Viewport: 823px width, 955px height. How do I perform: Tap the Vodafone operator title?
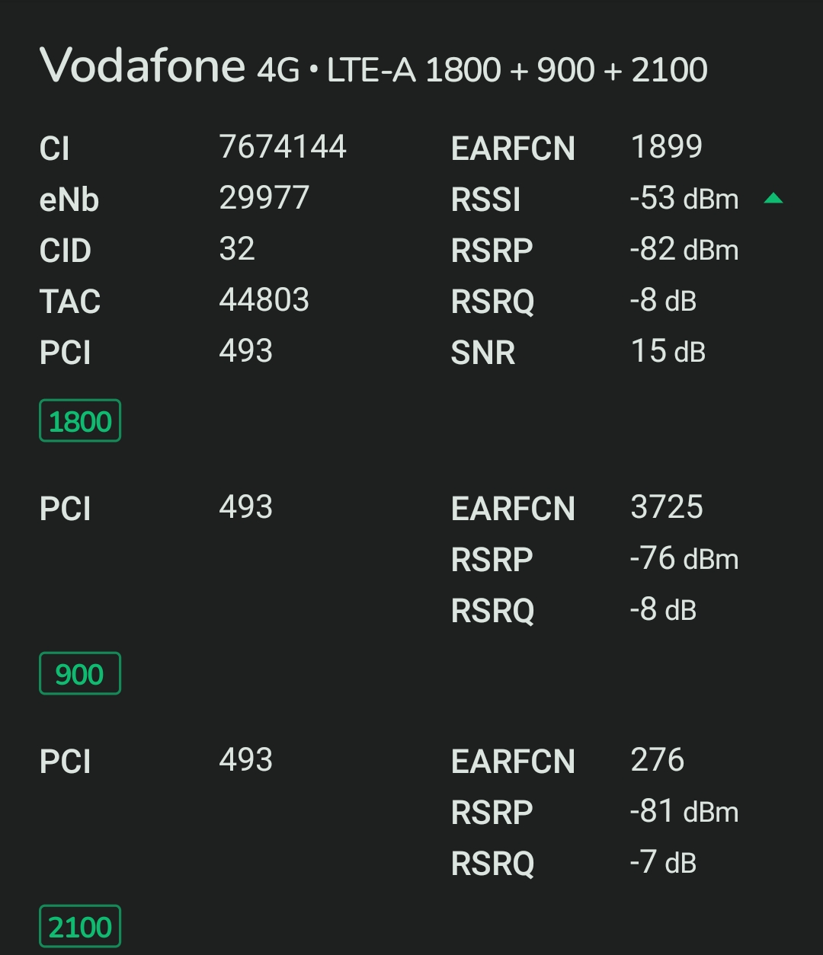143,65
